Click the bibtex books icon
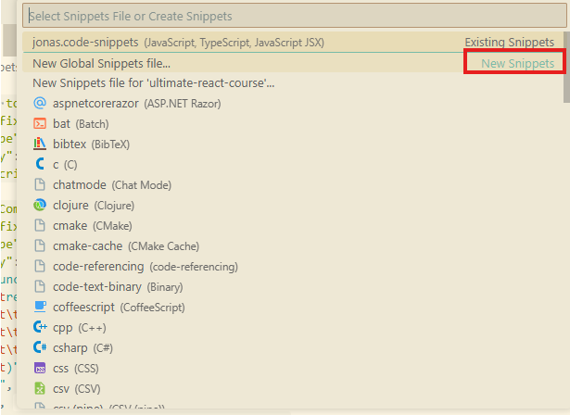The height and width of the screenshot is (415, 570). click(40, 144)
